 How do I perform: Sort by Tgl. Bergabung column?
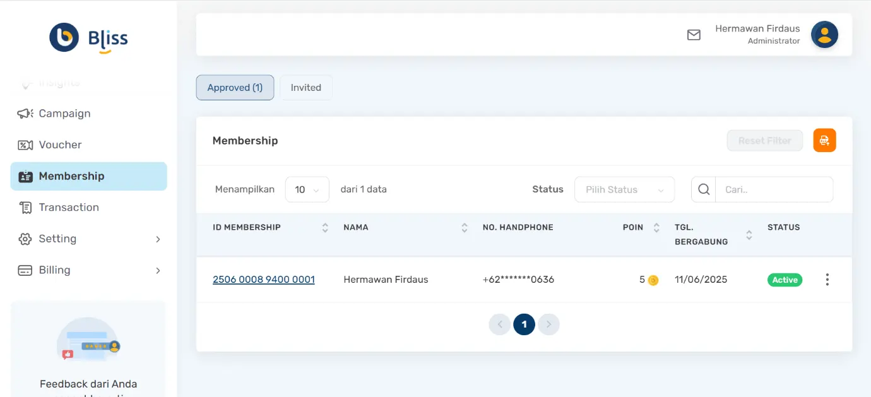pos(749,235)
